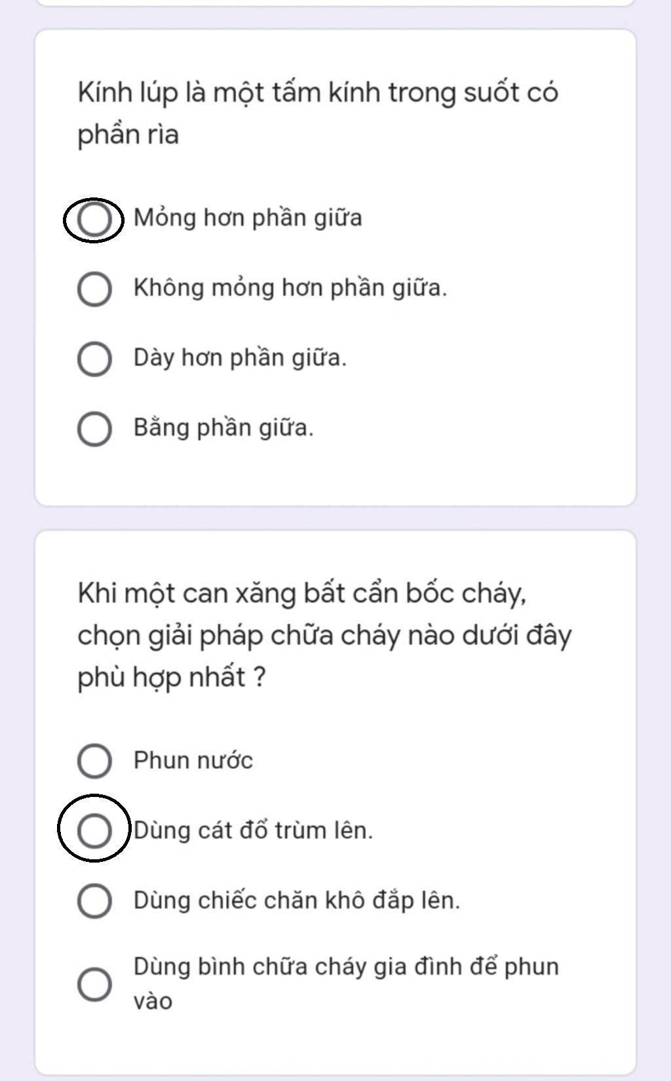The image size is (671, 1081).
Task: Select radio for 'Dùng bình chữa cháy gia đình'
Action: [x=94, y=984]
